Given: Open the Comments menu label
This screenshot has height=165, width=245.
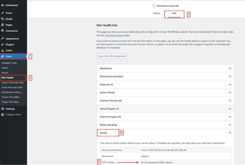Looking at the screenshot, I should (x=12, y=31).
